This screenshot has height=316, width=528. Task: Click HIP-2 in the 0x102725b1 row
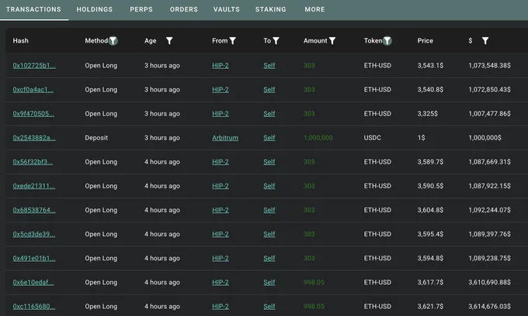click(x=221, y=66)
